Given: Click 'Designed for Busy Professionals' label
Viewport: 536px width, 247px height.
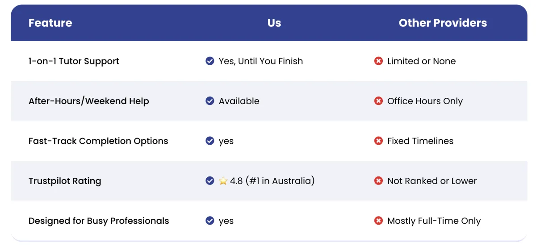Looking at the screenshot, I should [99, 221].
